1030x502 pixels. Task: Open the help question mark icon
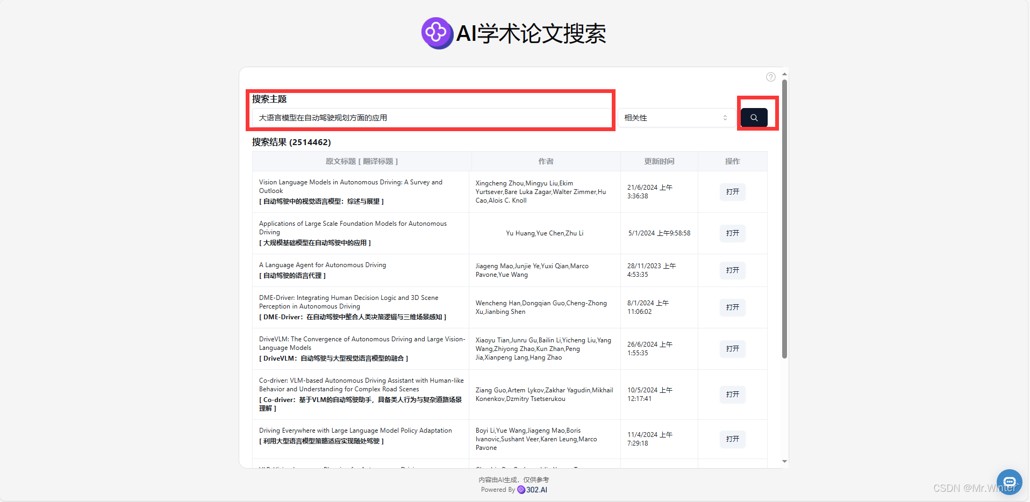(x=770, y=77)
